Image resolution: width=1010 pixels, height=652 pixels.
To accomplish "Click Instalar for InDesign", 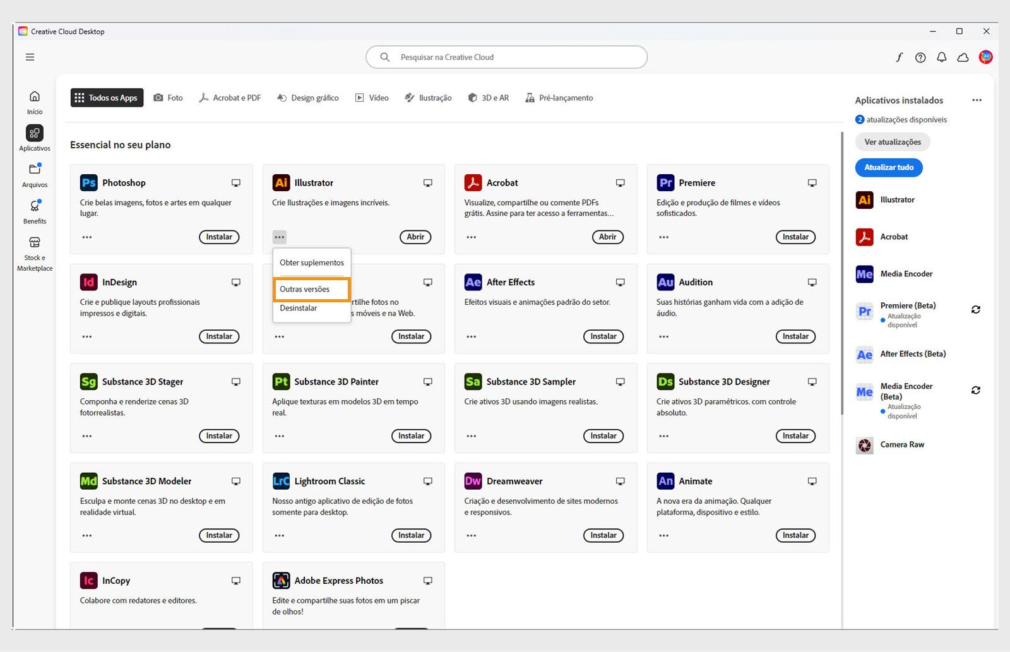I will pyautogui.click(x=219, y=336).
